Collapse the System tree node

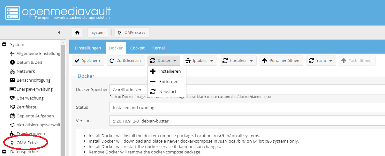(4, 45)
